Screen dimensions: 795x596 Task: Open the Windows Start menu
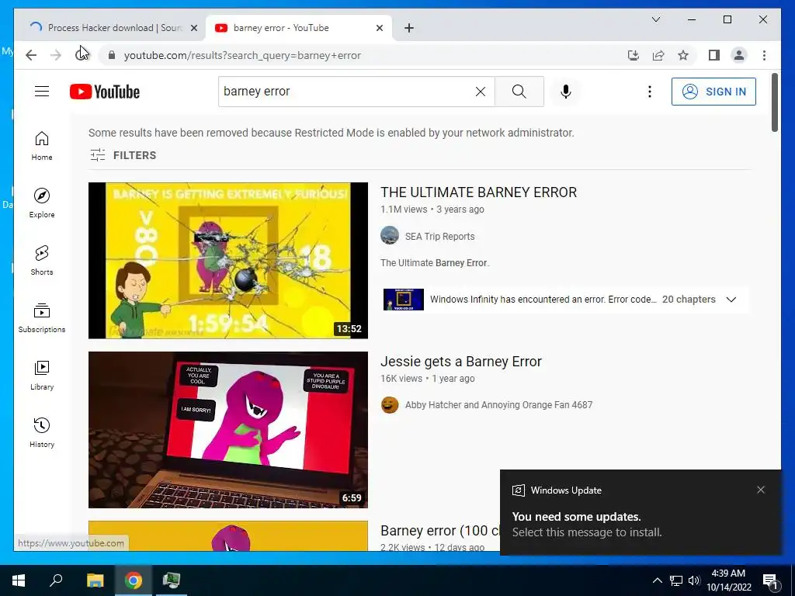[19, 580]
